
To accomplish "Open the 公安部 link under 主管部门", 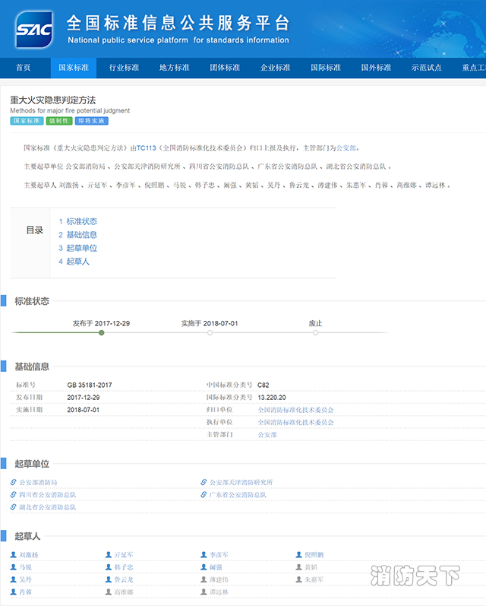I will pos(267,434).
